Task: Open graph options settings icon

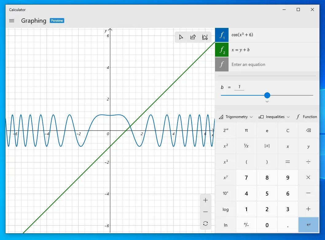Action: tap(205, 37)
